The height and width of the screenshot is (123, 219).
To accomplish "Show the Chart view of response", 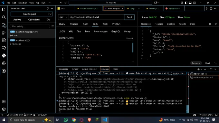I will coord(207,63).
